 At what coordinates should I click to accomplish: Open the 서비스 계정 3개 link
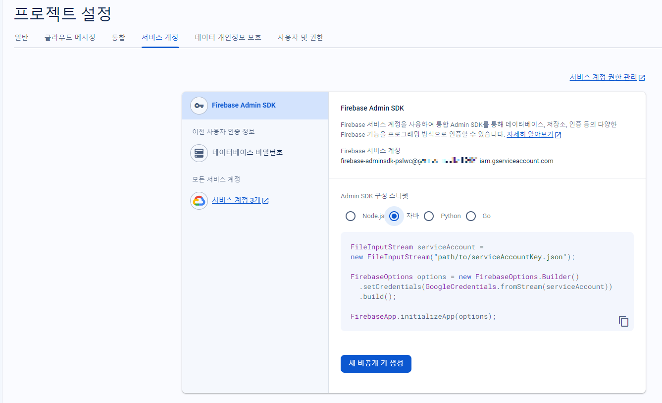click(x=236, y=200)
